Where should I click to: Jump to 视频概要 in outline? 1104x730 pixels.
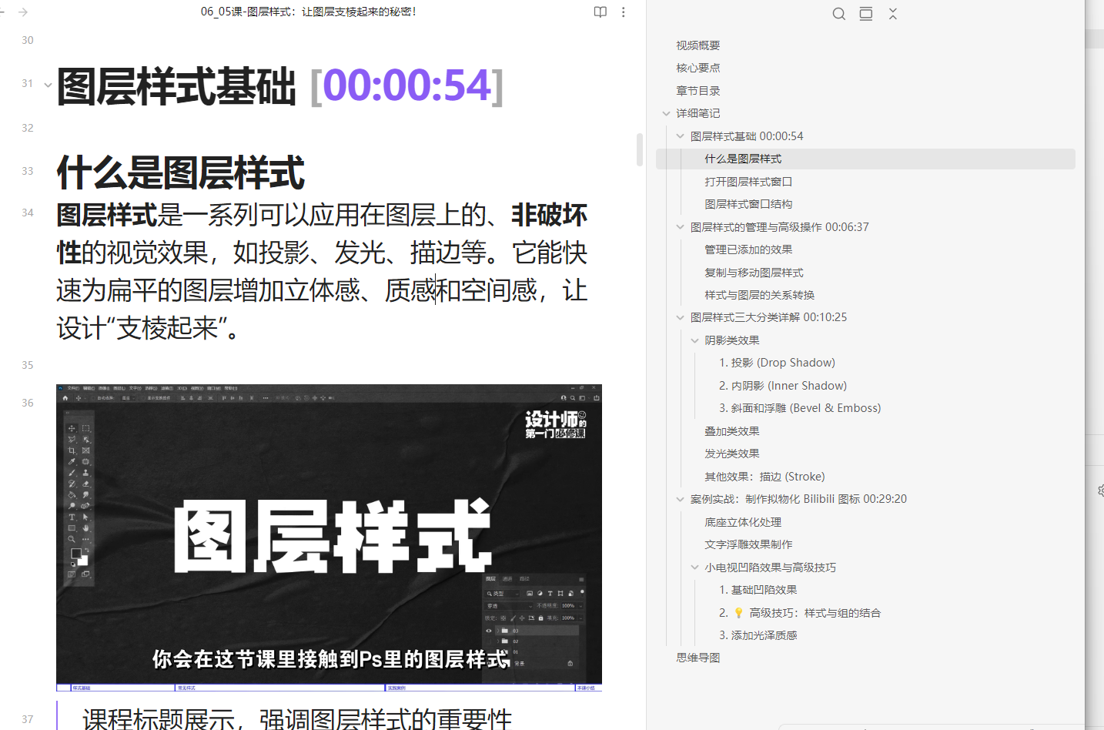(698, 45)
